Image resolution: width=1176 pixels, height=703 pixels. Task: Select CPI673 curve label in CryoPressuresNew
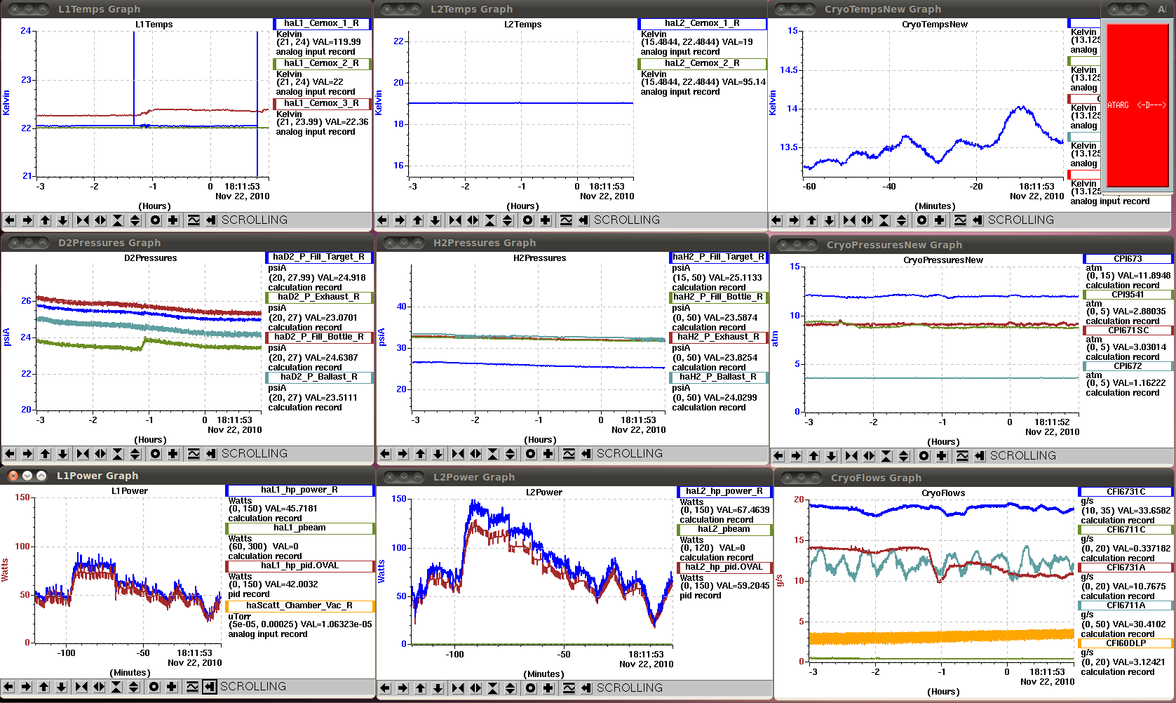pos(1128,259)
